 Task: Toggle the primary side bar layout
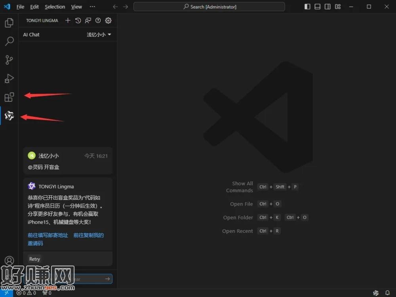[x=307, y=7]
